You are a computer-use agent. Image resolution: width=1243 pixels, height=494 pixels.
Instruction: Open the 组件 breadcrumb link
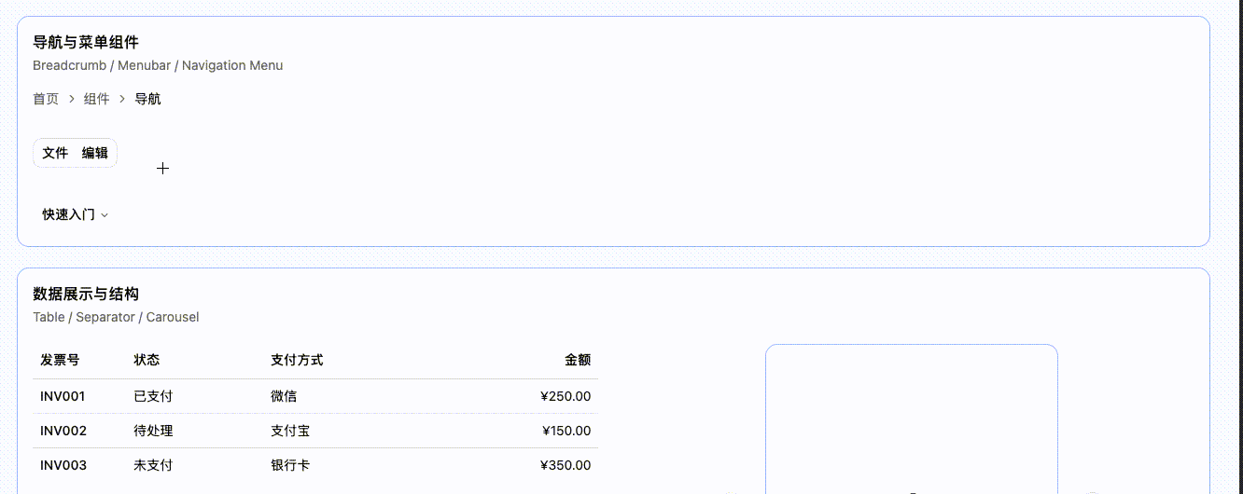tap(97, 99)
